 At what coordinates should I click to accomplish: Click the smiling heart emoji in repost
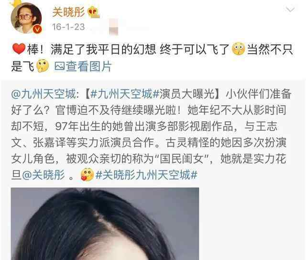pos(87,175)
